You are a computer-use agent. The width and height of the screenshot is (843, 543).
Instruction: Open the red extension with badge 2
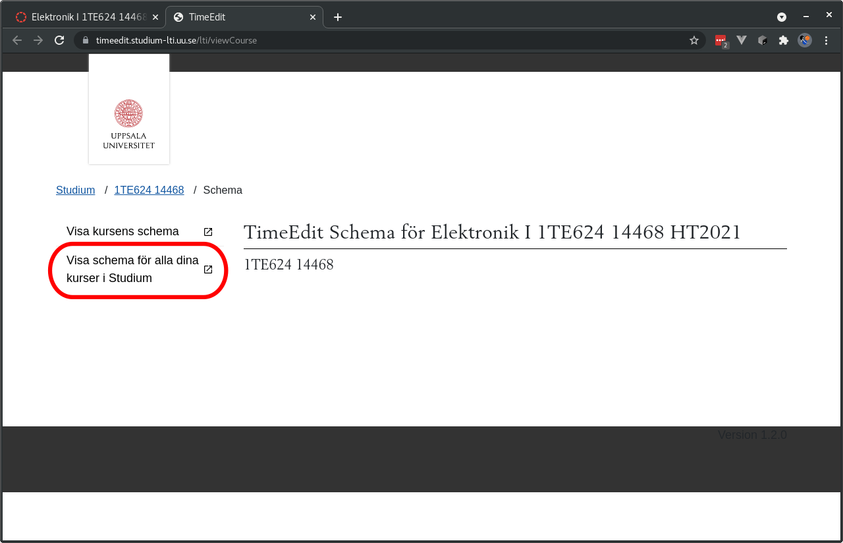(721, 41)
